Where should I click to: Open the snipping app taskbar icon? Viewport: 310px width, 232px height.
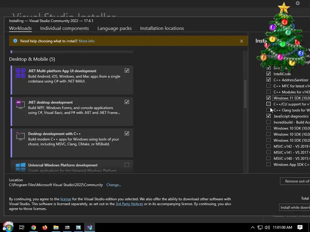coord(78,227)
